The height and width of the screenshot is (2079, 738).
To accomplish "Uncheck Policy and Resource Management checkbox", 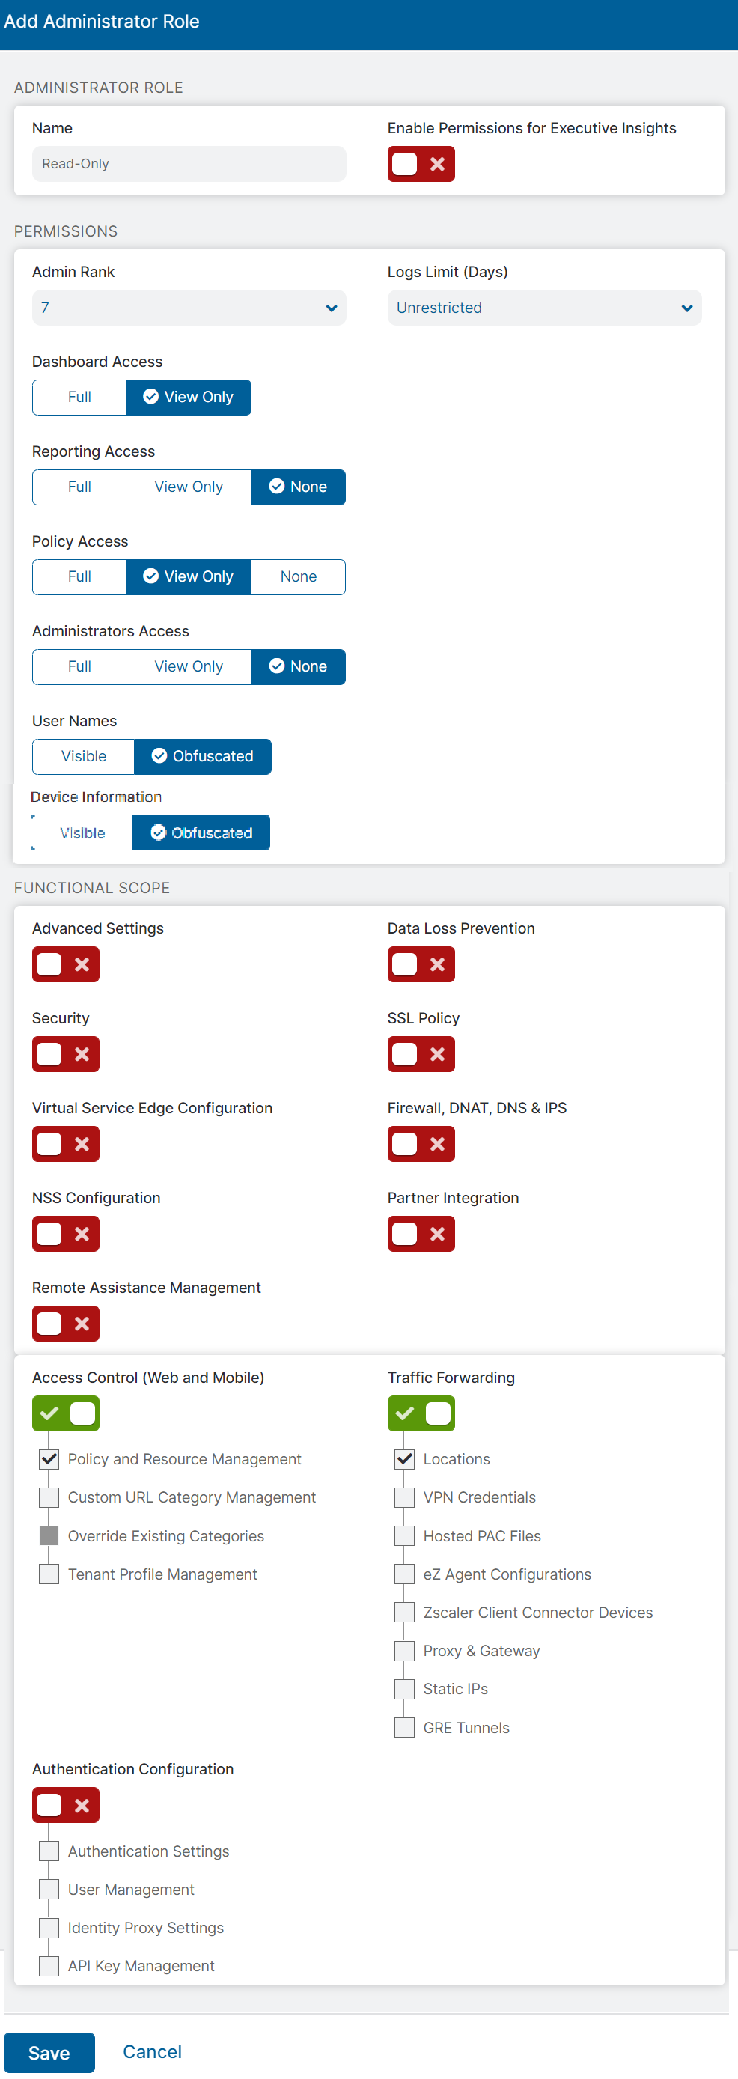I will [49, 1458].
